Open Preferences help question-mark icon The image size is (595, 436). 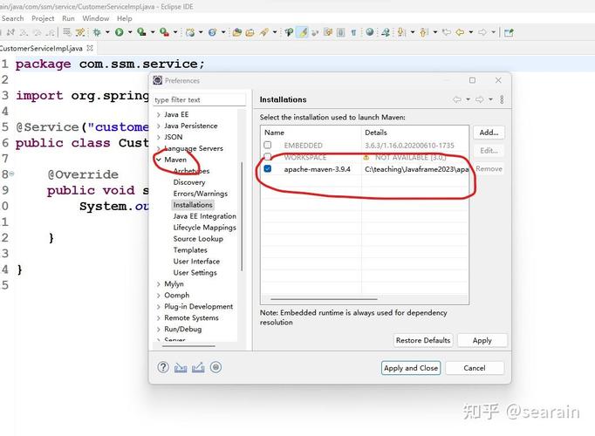(163, 367)
